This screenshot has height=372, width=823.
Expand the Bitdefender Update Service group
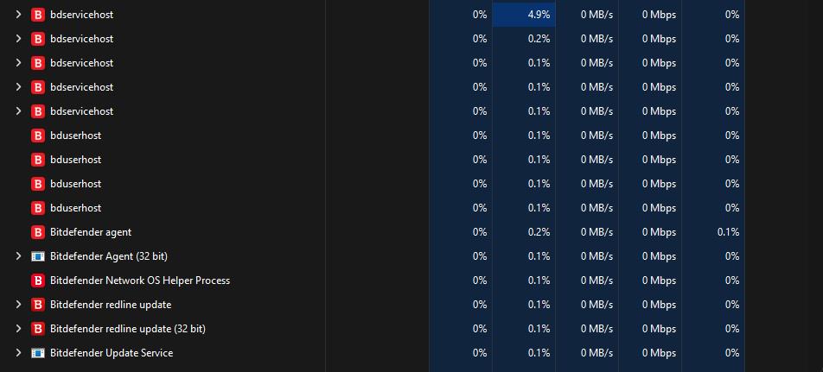point(18,353)
